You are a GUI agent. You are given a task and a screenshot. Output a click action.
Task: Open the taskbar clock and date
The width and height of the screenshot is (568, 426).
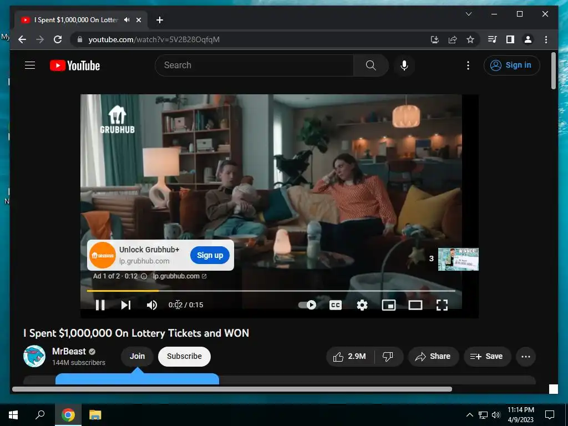pos(520,415)
